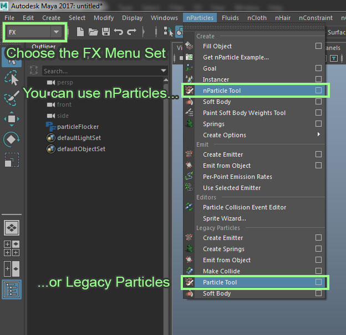
Task: Click the Instancer menu icon
Action: (189, 79)
